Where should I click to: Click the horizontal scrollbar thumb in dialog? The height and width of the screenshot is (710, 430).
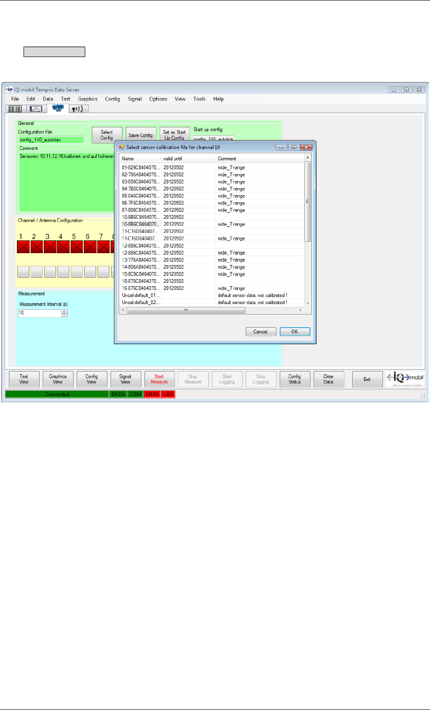pyautogui.click(x=186, y=310)
